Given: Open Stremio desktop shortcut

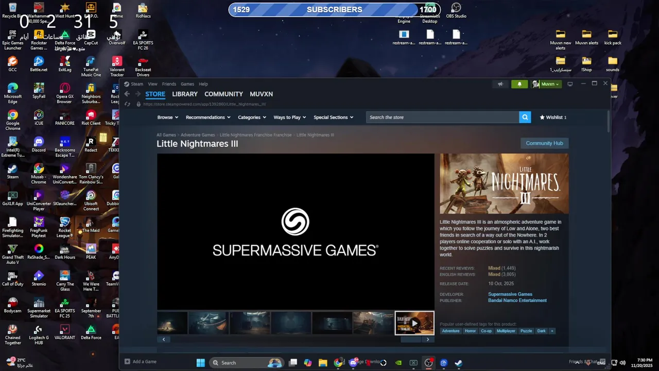Looking at the screenshot, I should point(39,278).
